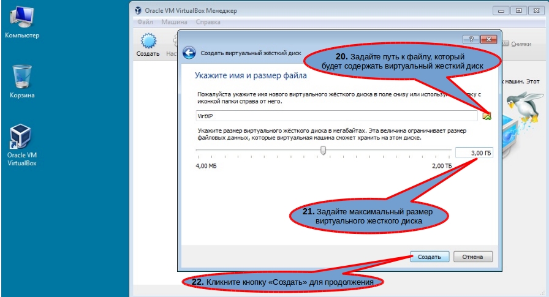549x297 pixels.
Task: Click the VirtualBox logo in the title bar
Action: 138,10
